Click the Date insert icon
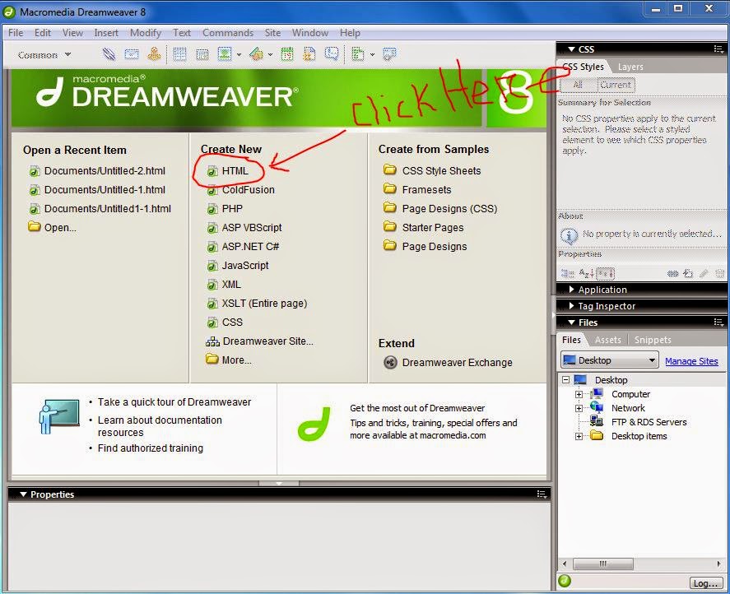Screen dimensions: 730x594 pyautogui.click(x=287, y=54)
